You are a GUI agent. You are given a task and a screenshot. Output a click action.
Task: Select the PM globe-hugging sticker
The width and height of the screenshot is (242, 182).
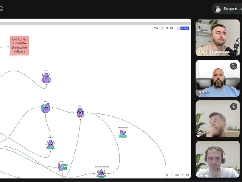pyautogui.click(x=45, y=108)
